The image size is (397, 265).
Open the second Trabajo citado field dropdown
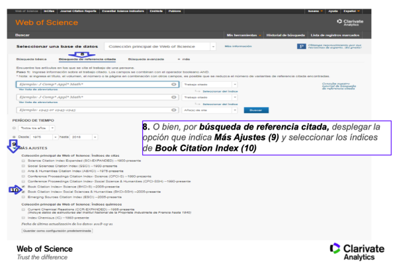(209, 97)
